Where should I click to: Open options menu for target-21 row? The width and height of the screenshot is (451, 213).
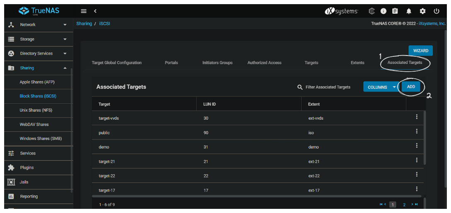click(x=417, y=160)
